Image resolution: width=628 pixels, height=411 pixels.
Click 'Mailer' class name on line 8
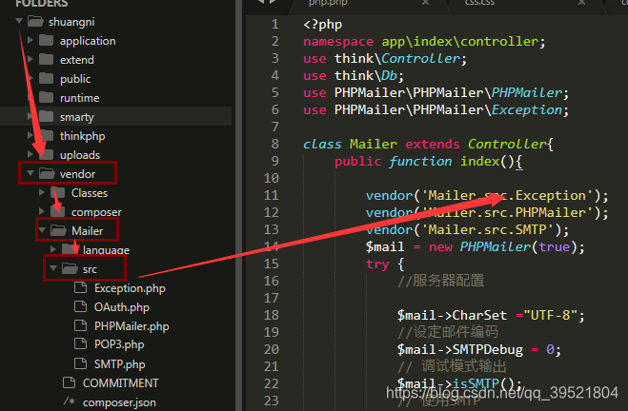[x=374, y=144]
